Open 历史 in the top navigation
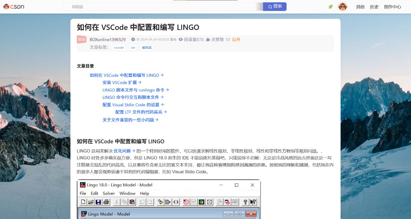411x219 pixels. tap(374, 7)
